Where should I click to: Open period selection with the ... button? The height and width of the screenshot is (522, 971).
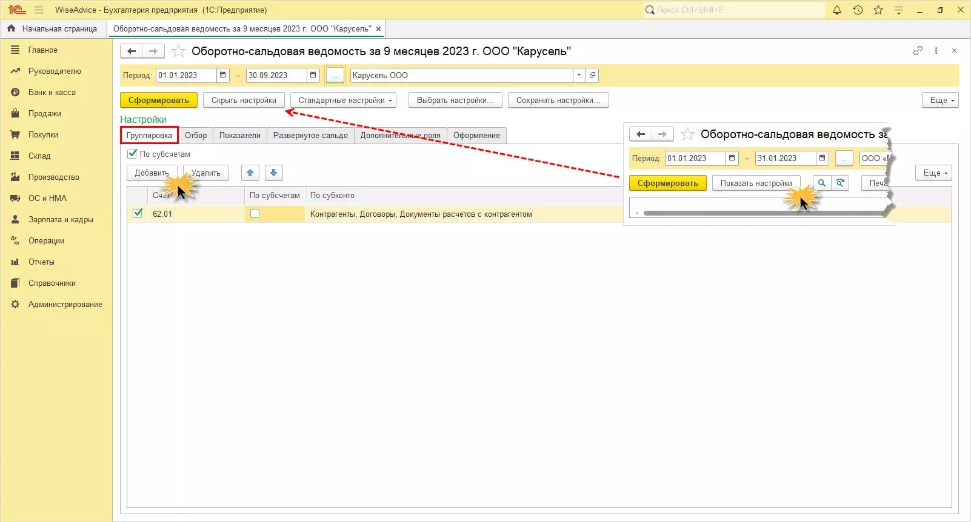pyautogui.click(x=335, y=75)
